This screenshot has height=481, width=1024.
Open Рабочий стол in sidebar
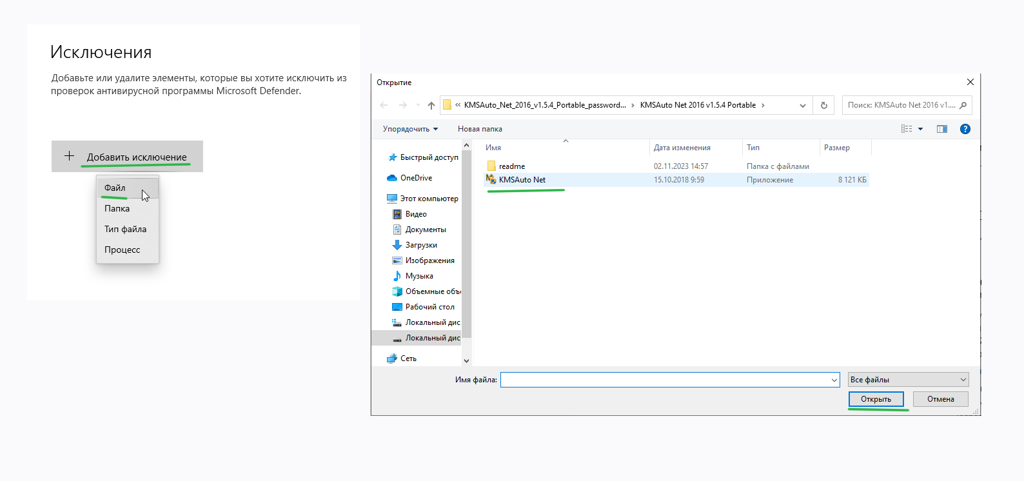424,307
